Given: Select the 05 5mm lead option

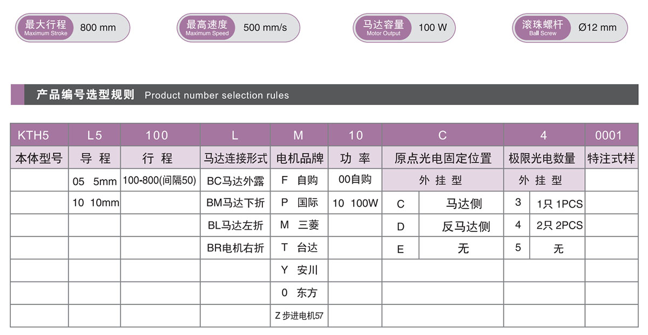Looking at the screenshot, I should (94, 180).
